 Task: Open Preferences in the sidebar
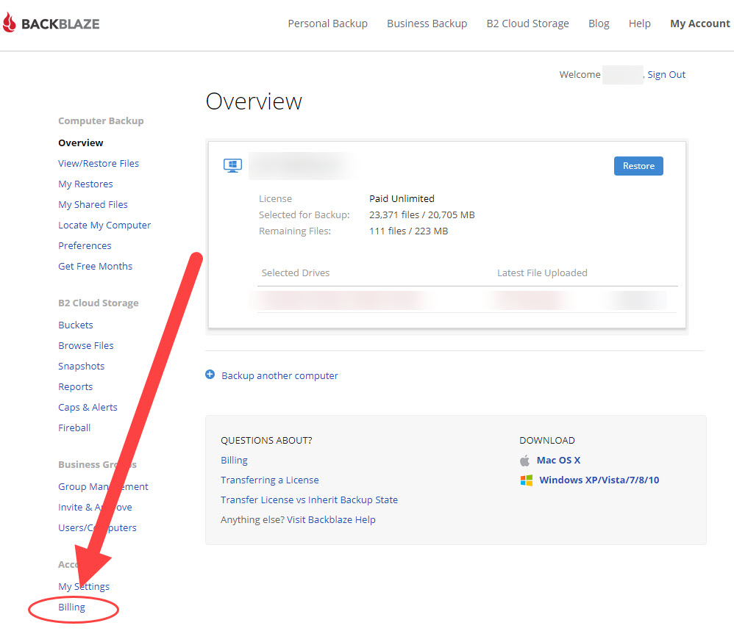85,246
